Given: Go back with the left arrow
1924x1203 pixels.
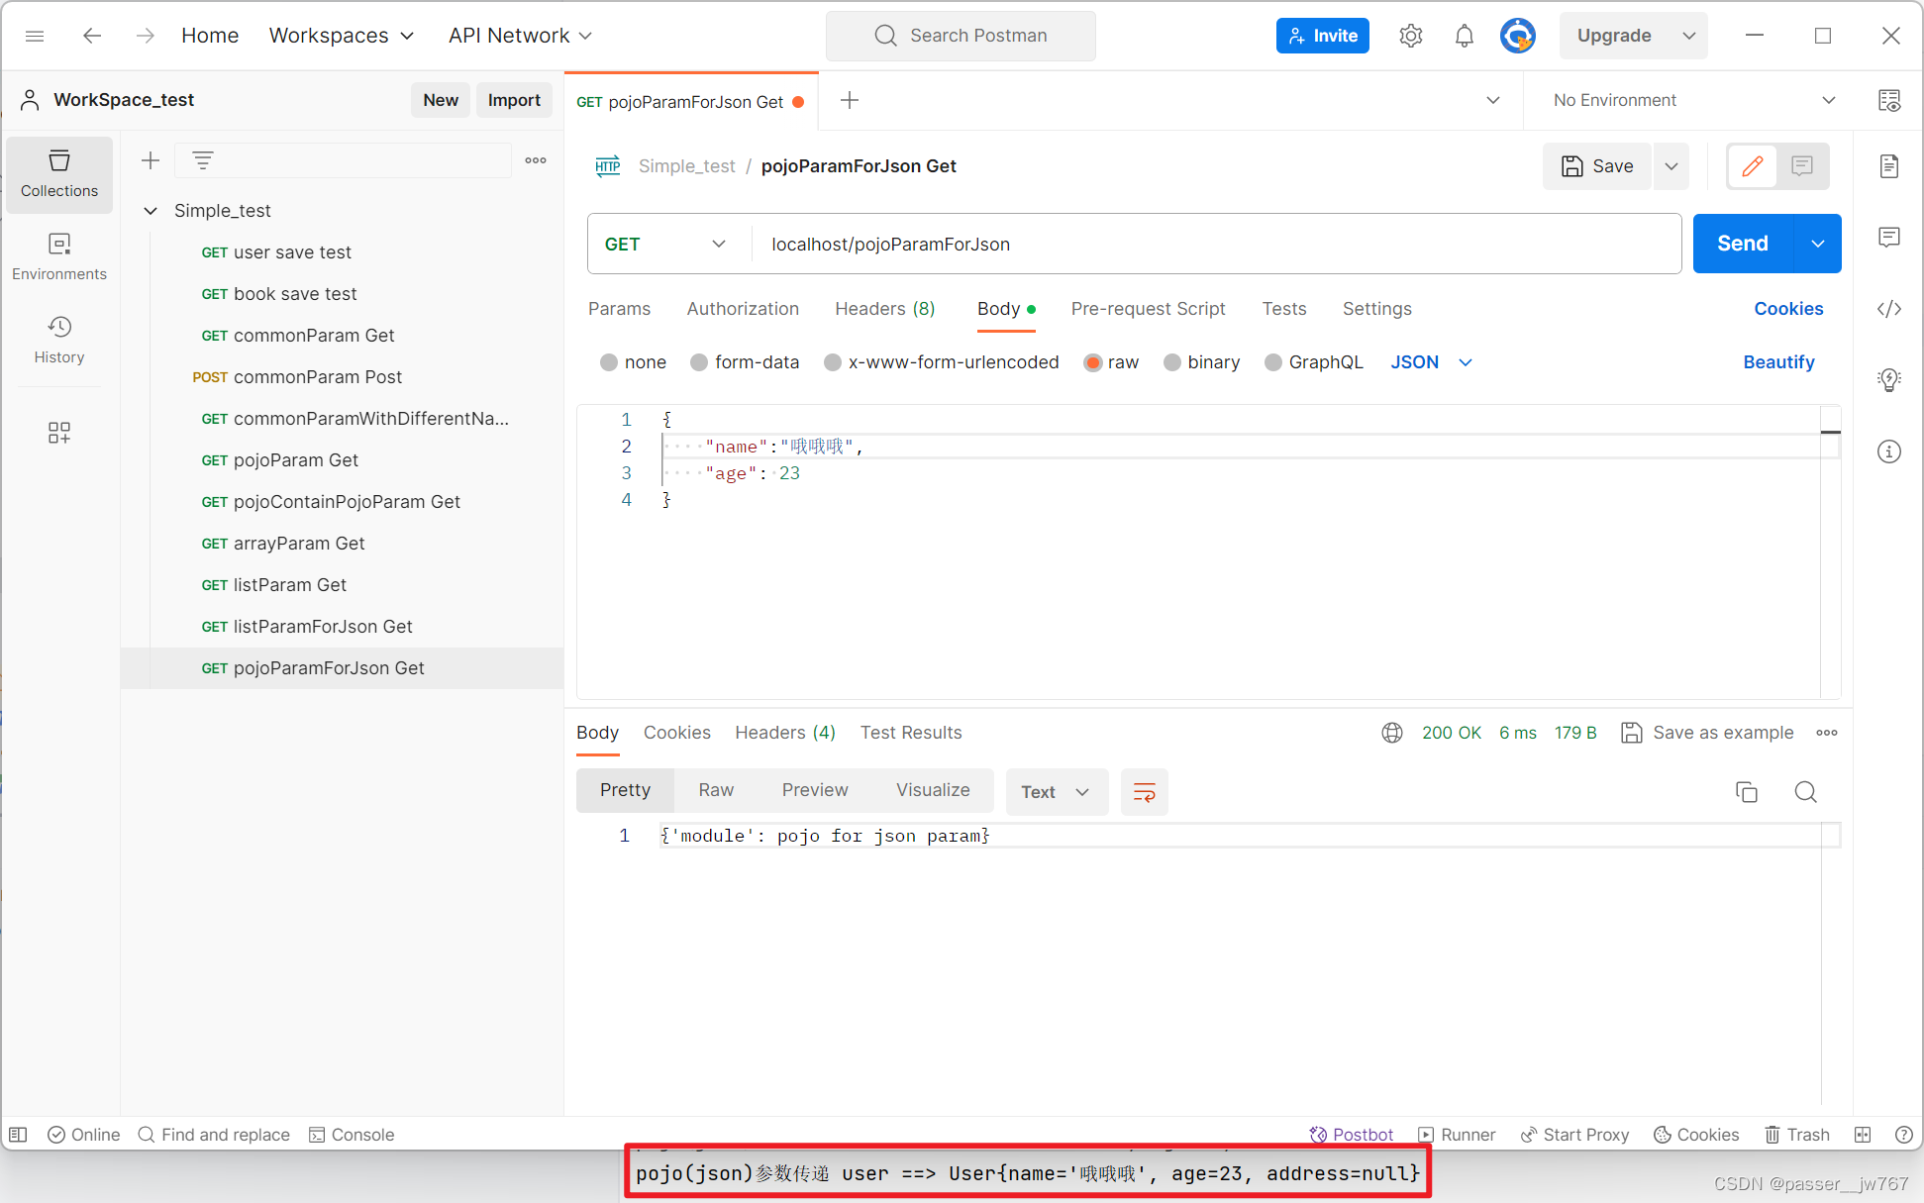Looking at the screenshot, I should (92, 36).
